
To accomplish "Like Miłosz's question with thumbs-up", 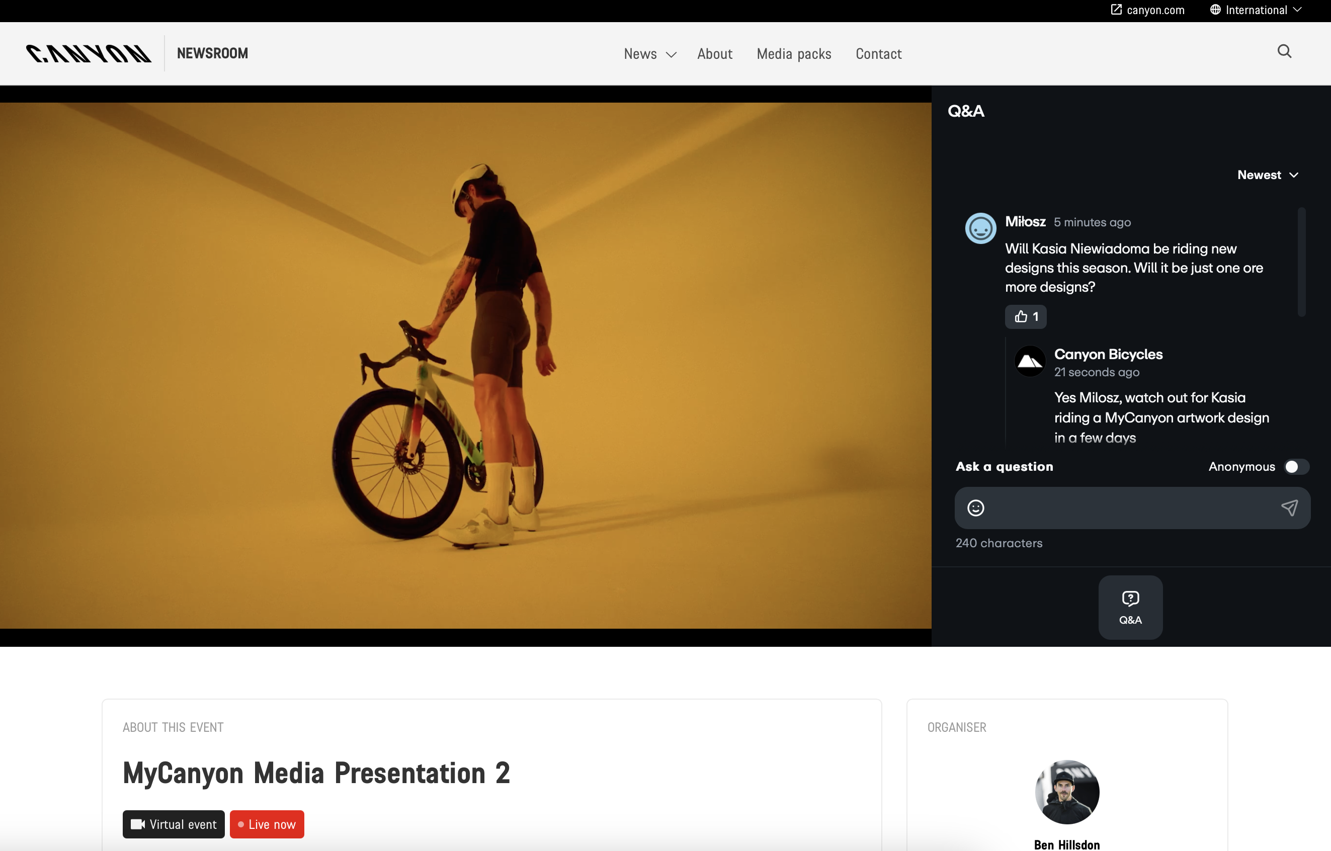I will [x=1025, y=317].
